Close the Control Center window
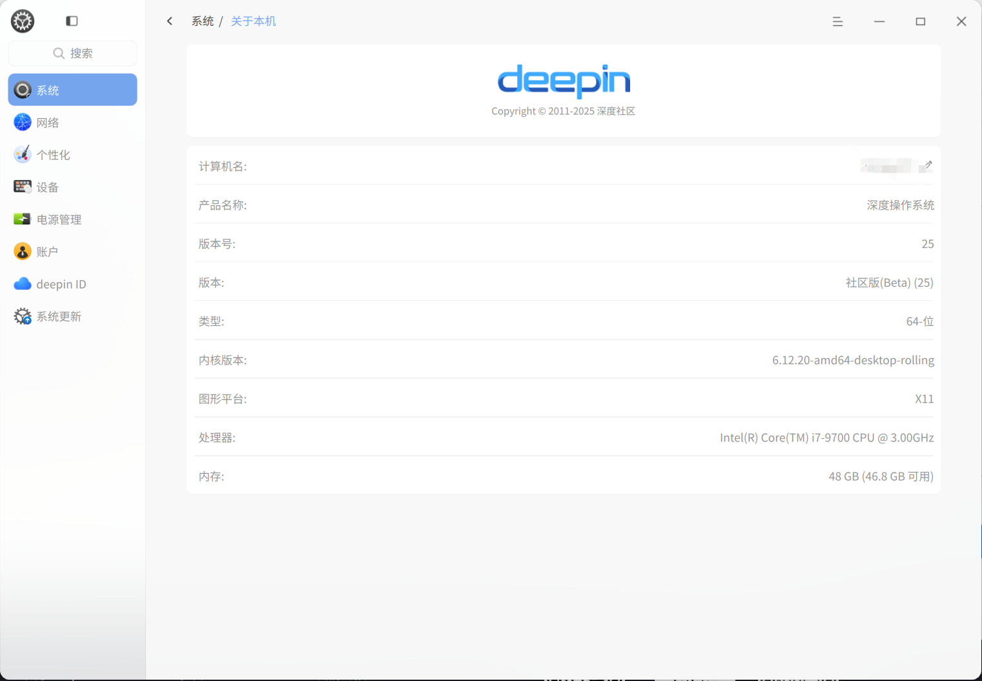 tap(961, 21)
